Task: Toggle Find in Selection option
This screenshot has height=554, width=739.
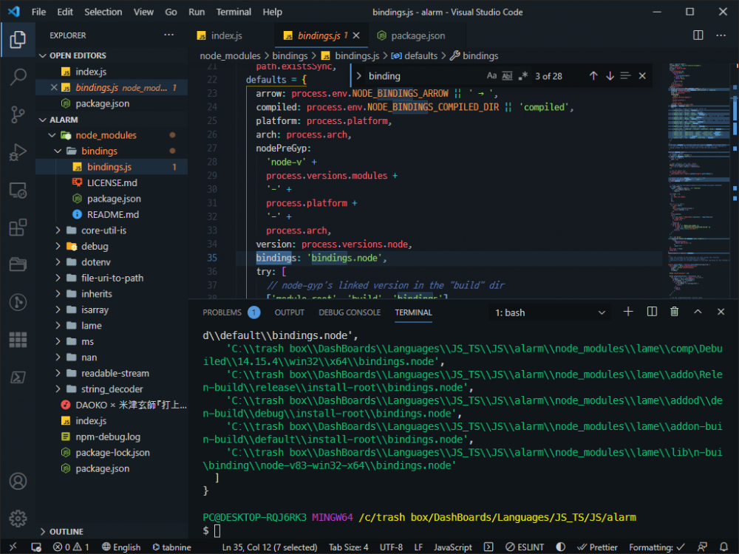Action: tap(625, 76)
